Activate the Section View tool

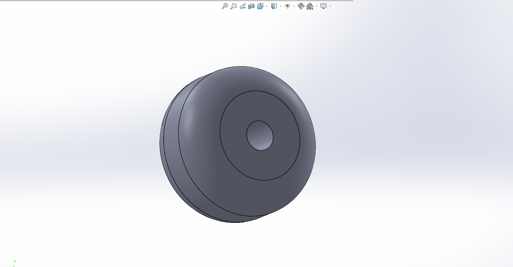click(251, 6)
